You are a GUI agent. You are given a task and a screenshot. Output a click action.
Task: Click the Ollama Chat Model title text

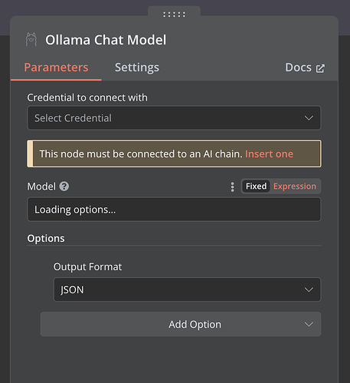(106, 40)
